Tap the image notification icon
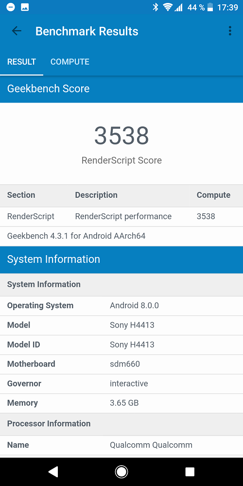The height and width of the screenshot is (486, 243). coord(25,7)
